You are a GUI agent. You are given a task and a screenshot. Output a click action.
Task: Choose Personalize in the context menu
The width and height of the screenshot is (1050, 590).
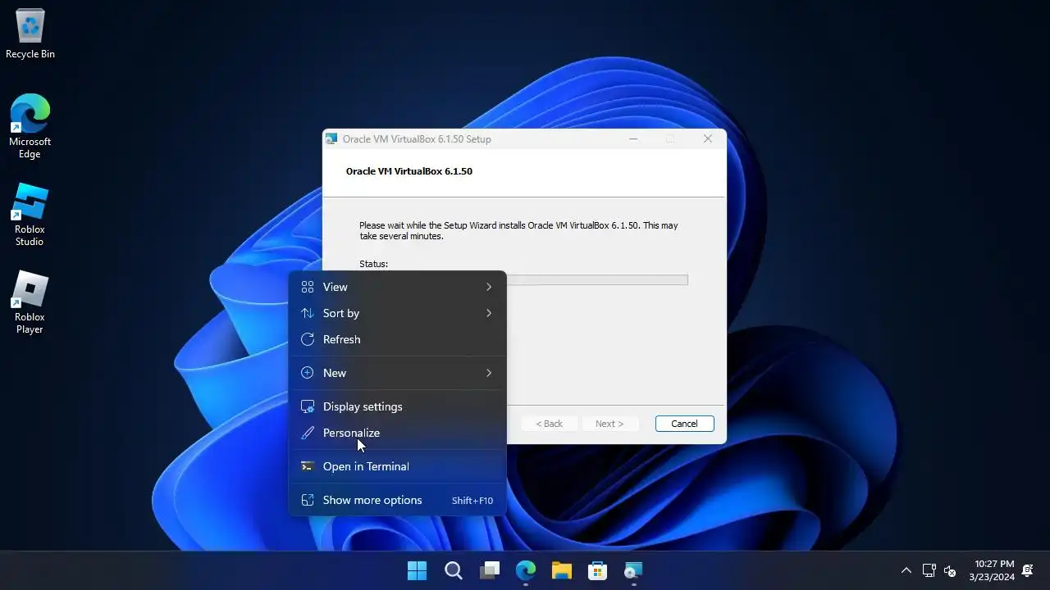click(x=398, y=433)
